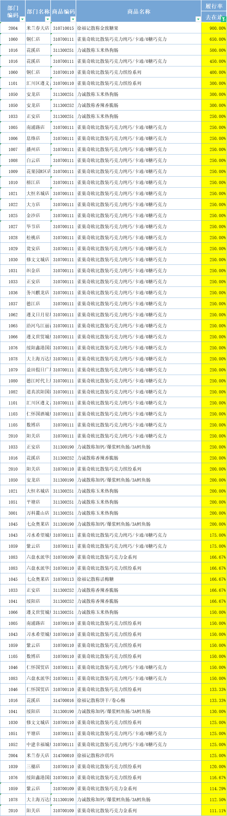Select the 130.00% percentage cell
The width and height of the screenshot is (227, 816).
[214, 711]
